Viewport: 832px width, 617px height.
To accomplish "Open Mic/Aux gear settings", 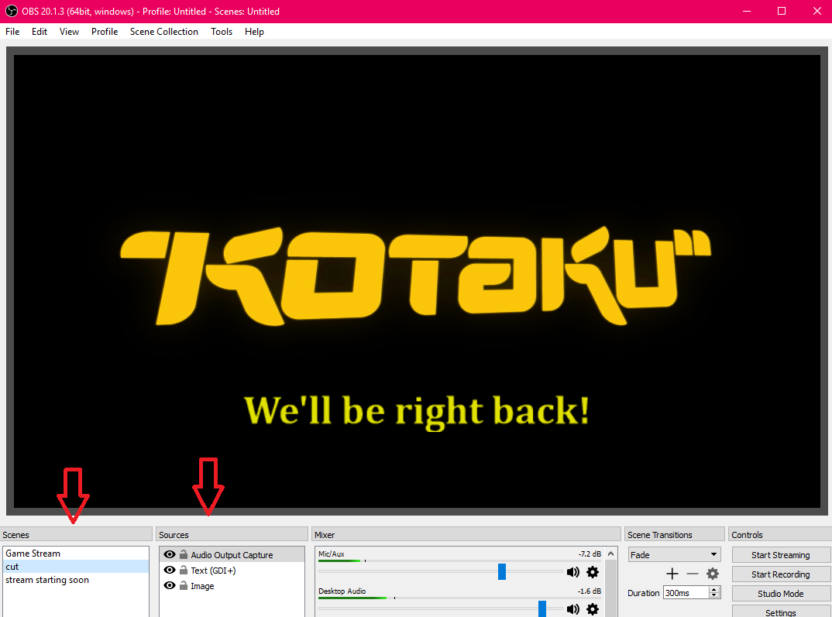I will 593,572.
